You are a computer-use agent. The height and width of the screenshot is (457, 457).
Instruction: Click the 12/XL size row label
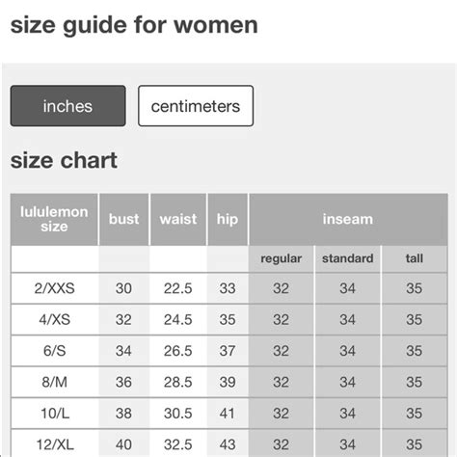pyautogui.click(x=55, y=444)
